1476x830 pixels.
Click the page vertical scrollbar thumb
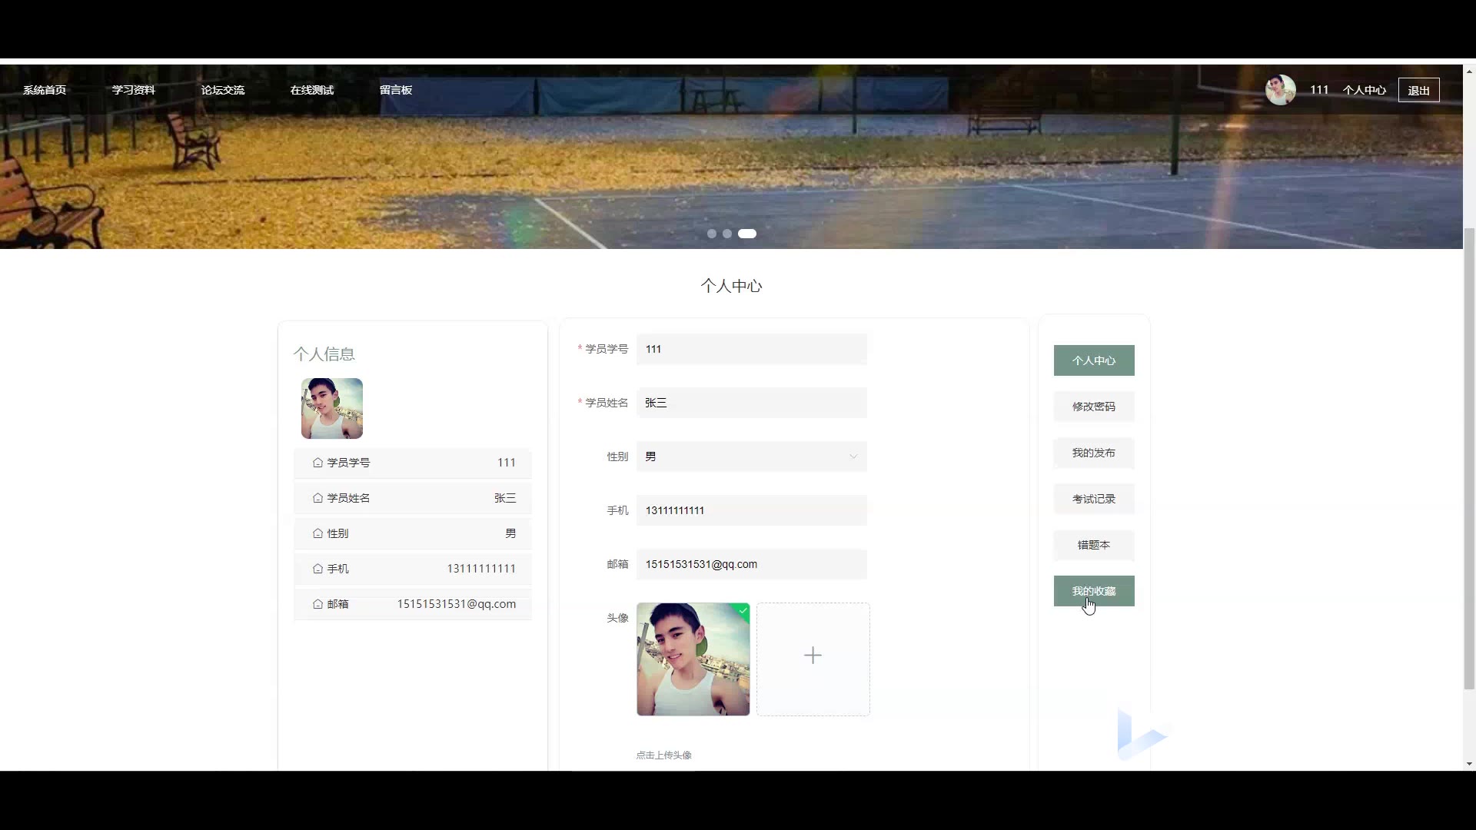(x=1469, y=458)
